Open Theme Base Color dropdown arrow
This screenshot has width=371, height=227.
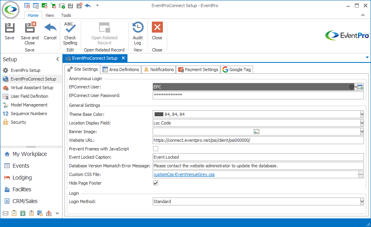coord(362,114)
